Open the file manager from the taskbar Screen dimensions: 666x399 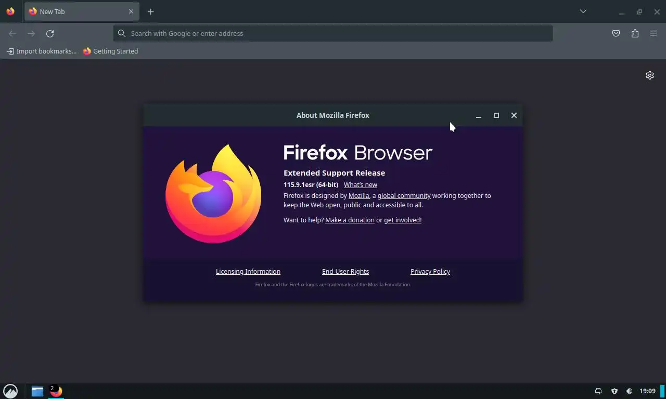pos(37,391)
